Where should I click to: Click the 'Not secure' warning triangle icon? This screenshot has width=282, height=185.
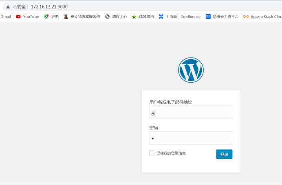[8, 7]
